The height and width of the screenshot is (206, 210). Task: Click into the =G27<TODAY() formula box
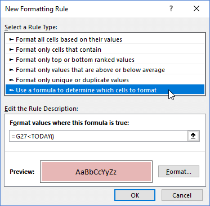pos(98,136)
